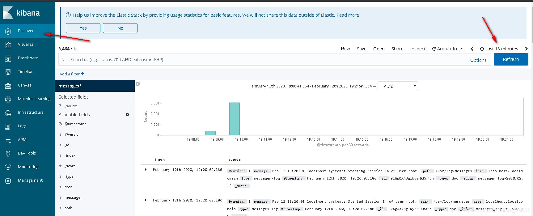Screen dimensions: 533x216
Task: Open the Logs icon in sidebar
Action: tap(8, 126)
